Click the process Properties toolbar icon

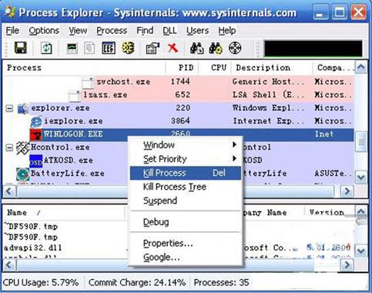pos(152,48)
